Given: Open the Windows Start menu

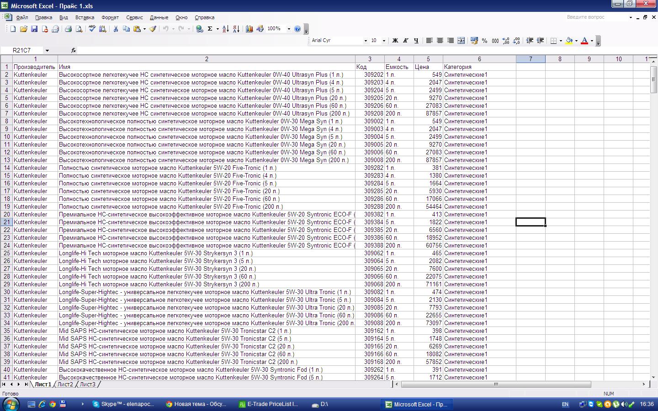Looking at the screenshot, I should click(11, 404).
